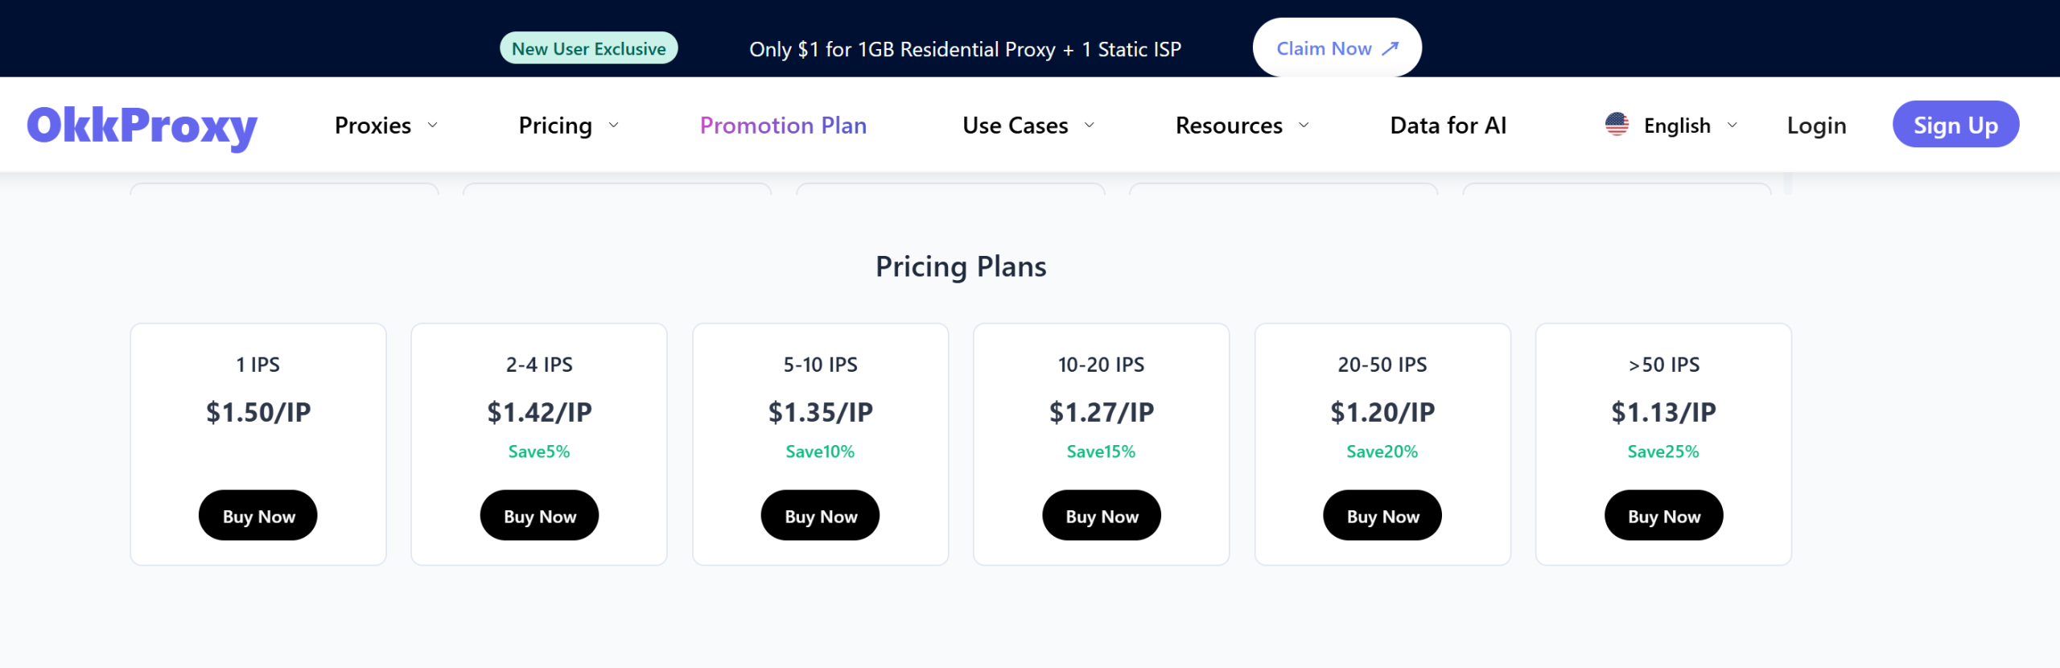The width and height of the screenshot is (2060, 668).
Task: Click the US flag language icon
Action: pyautogui.click(x=1617, y=125)
